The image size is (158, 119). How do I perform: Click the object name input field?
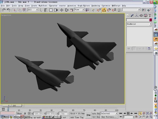[137, 20]
